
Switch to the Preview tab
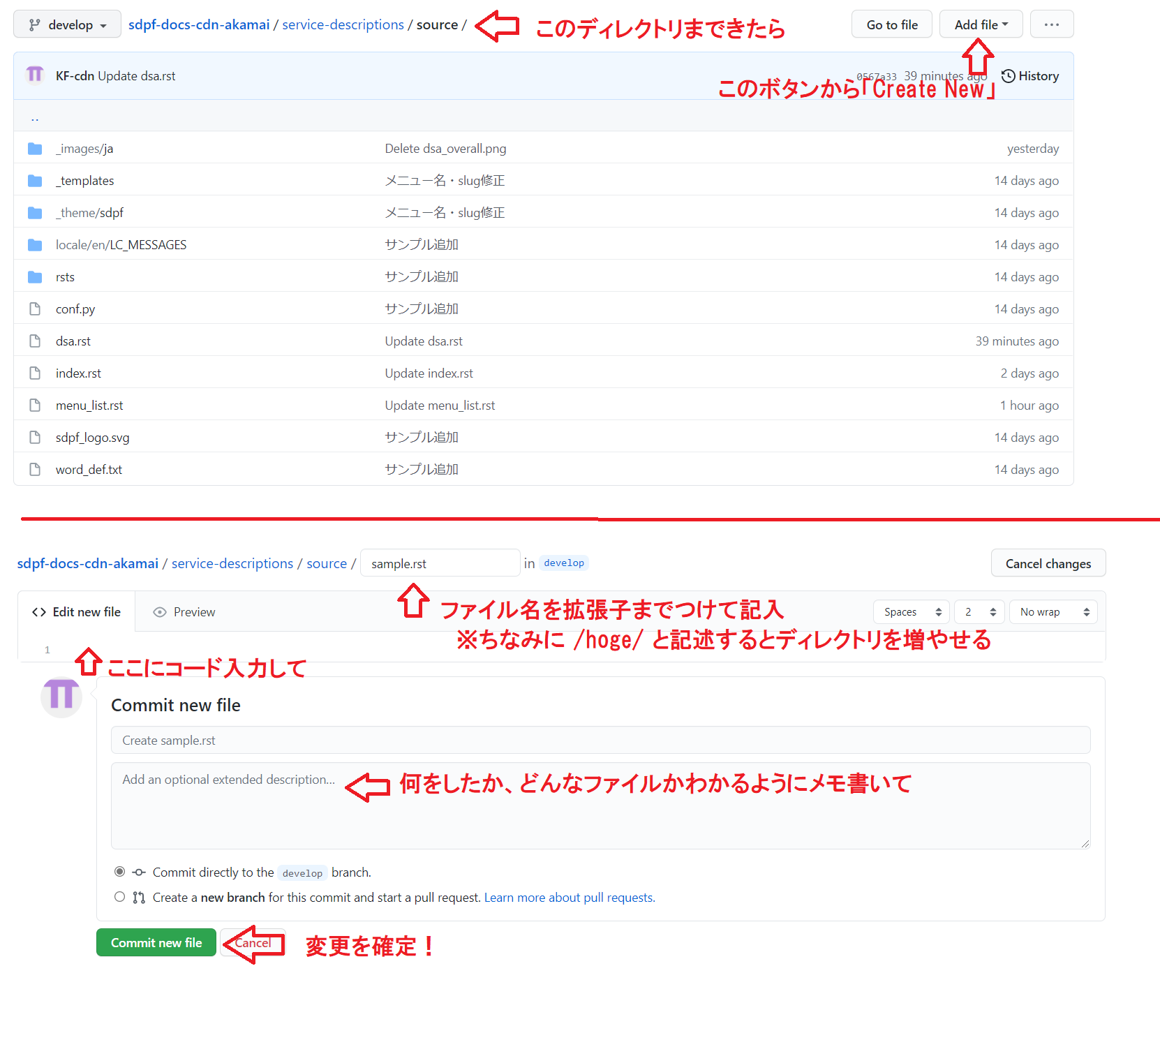tap(184, 612)
